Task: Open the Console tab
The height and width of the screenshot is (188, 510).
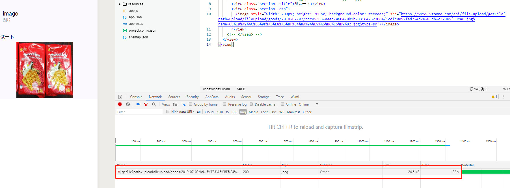Action: coord(136,97)
